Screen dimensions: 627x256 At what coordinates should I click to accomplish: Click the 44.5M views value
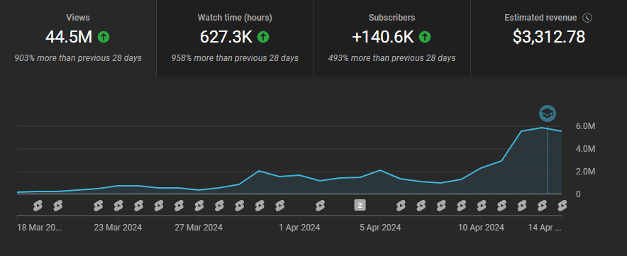(x=69, y=37)
